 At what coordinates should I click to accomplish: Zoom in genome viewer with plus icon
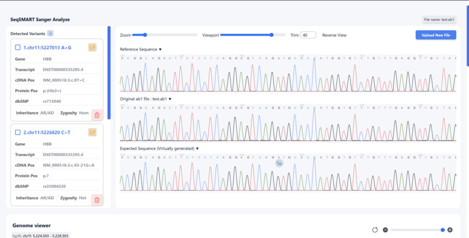coord(450,230)
